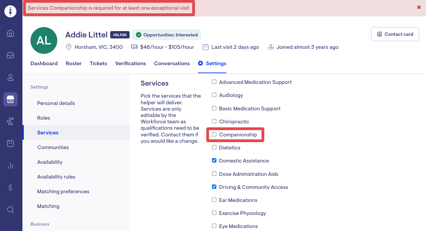Click the dollar sign billing icon
This screenshot has width=426, height=231.
coord(10,188)
